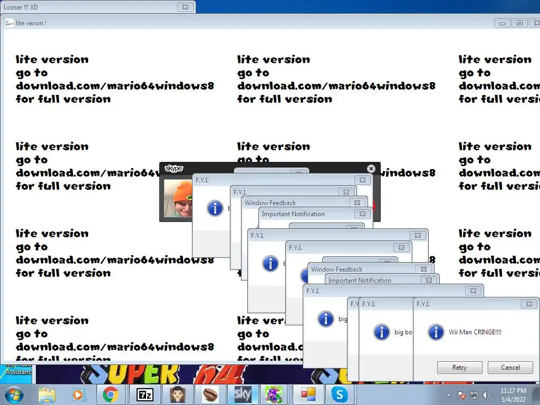Click the 'lite verion !' title text
Image resolution: width=540 pixels, height=405 pixels.
31,23
